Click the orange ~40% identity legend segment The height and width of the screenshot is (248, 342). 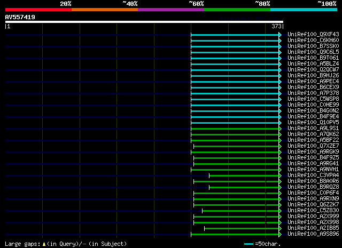coord(105,10)
